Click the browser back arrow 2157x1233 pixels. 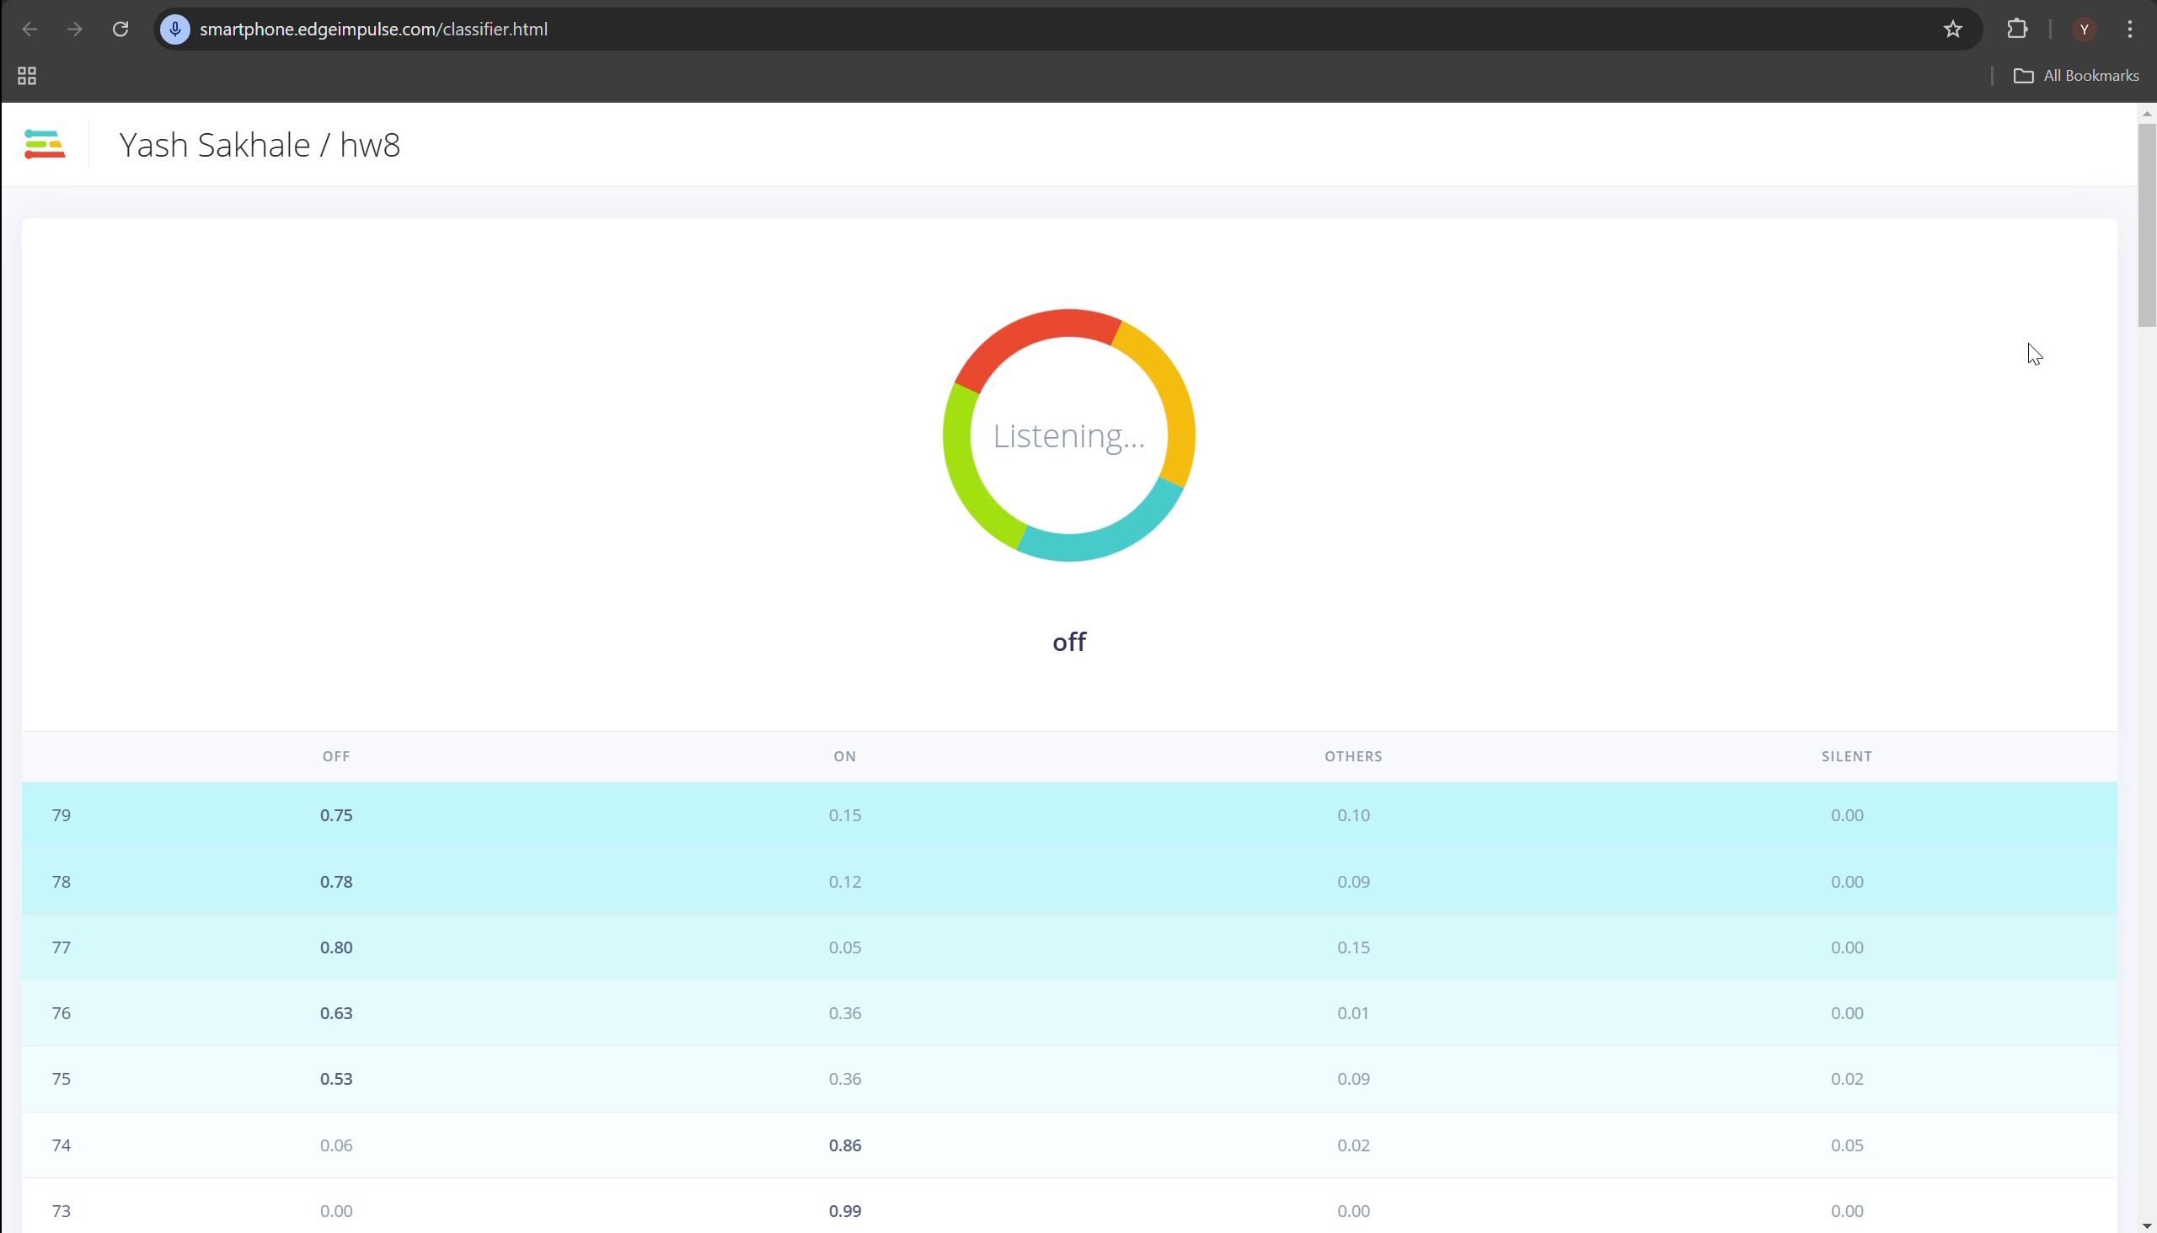pyautogui.click(x=29, y=29)
